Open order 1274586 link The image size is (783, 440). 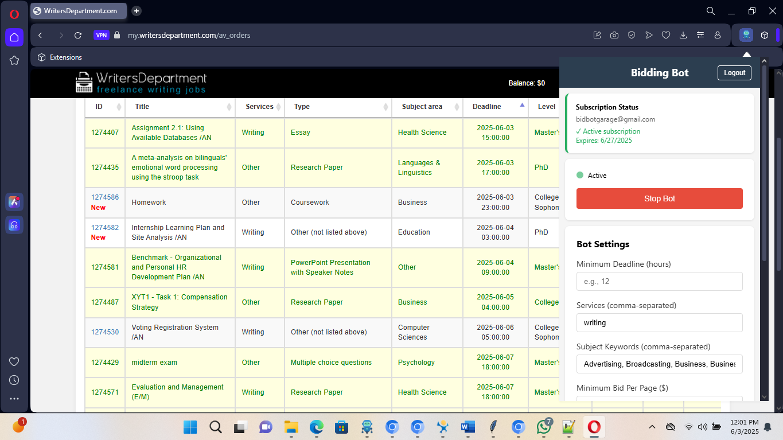[x=105, y=197]
